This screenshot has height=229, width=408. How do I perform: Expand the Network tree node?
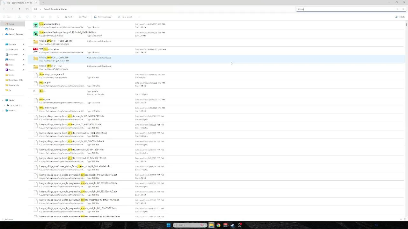tap(3, 111)
